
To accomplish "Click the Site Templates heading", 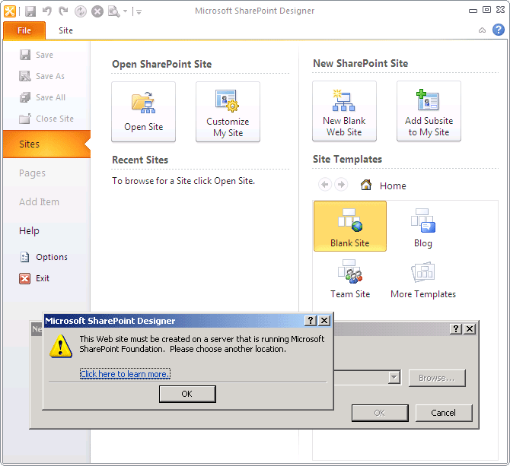I will click(347, 160).
